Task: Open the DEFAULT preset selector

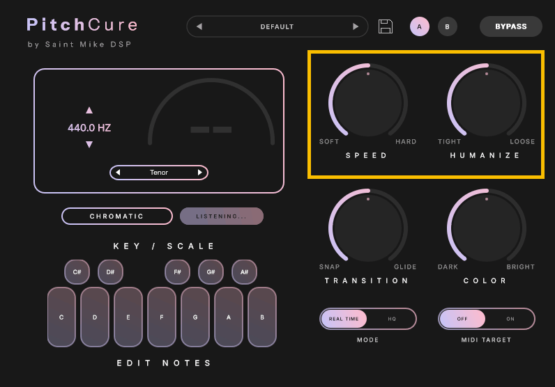Action: click(277, 26)
